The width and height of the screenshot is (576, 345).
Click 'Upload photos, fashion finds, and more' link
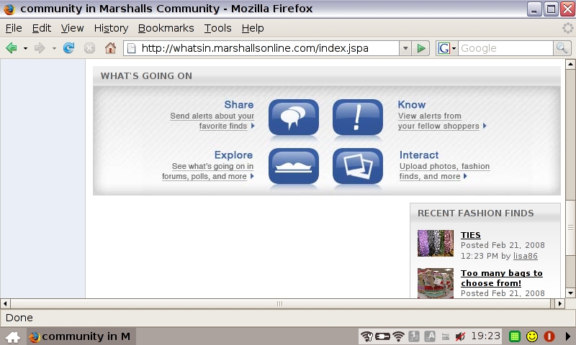[x=444, y=171]
